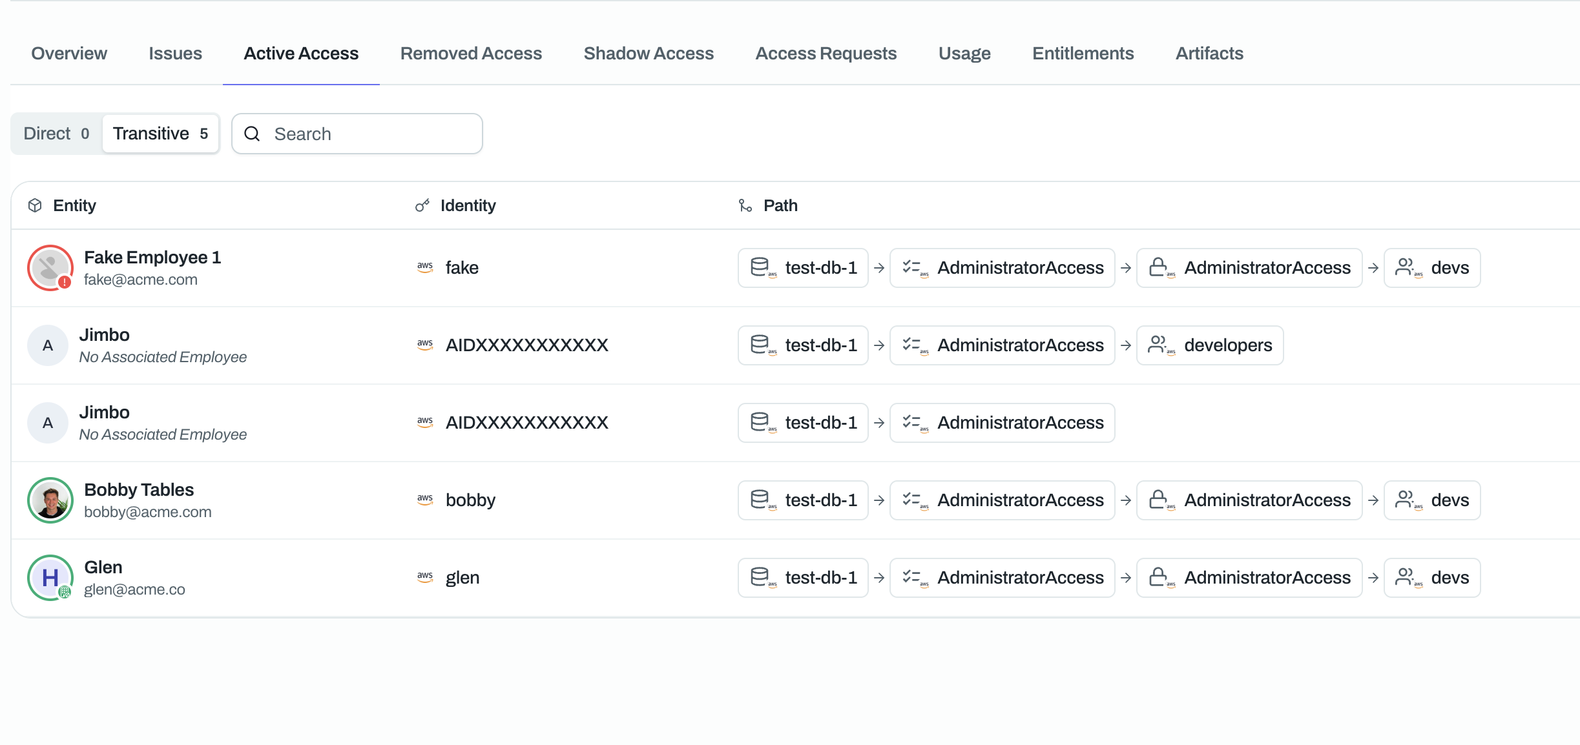This screenshot has width=1580, height=745.
Task: Click the lock icon on Bobby's AdministratorAccess role pill
Action: [x=1159, y=500]
